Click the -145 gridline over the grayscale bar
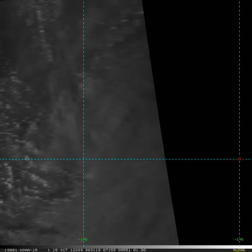The height and width of the screenshot is (252, 252). (x=239, y=247)
